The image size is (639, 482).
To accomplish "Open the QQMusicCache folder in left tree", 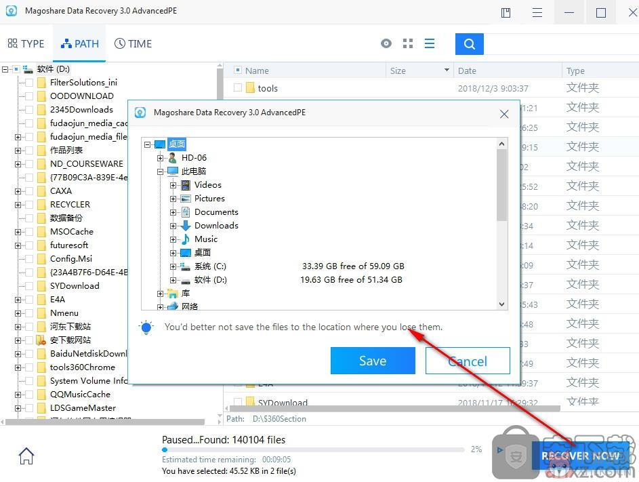I will coord(80,395).
